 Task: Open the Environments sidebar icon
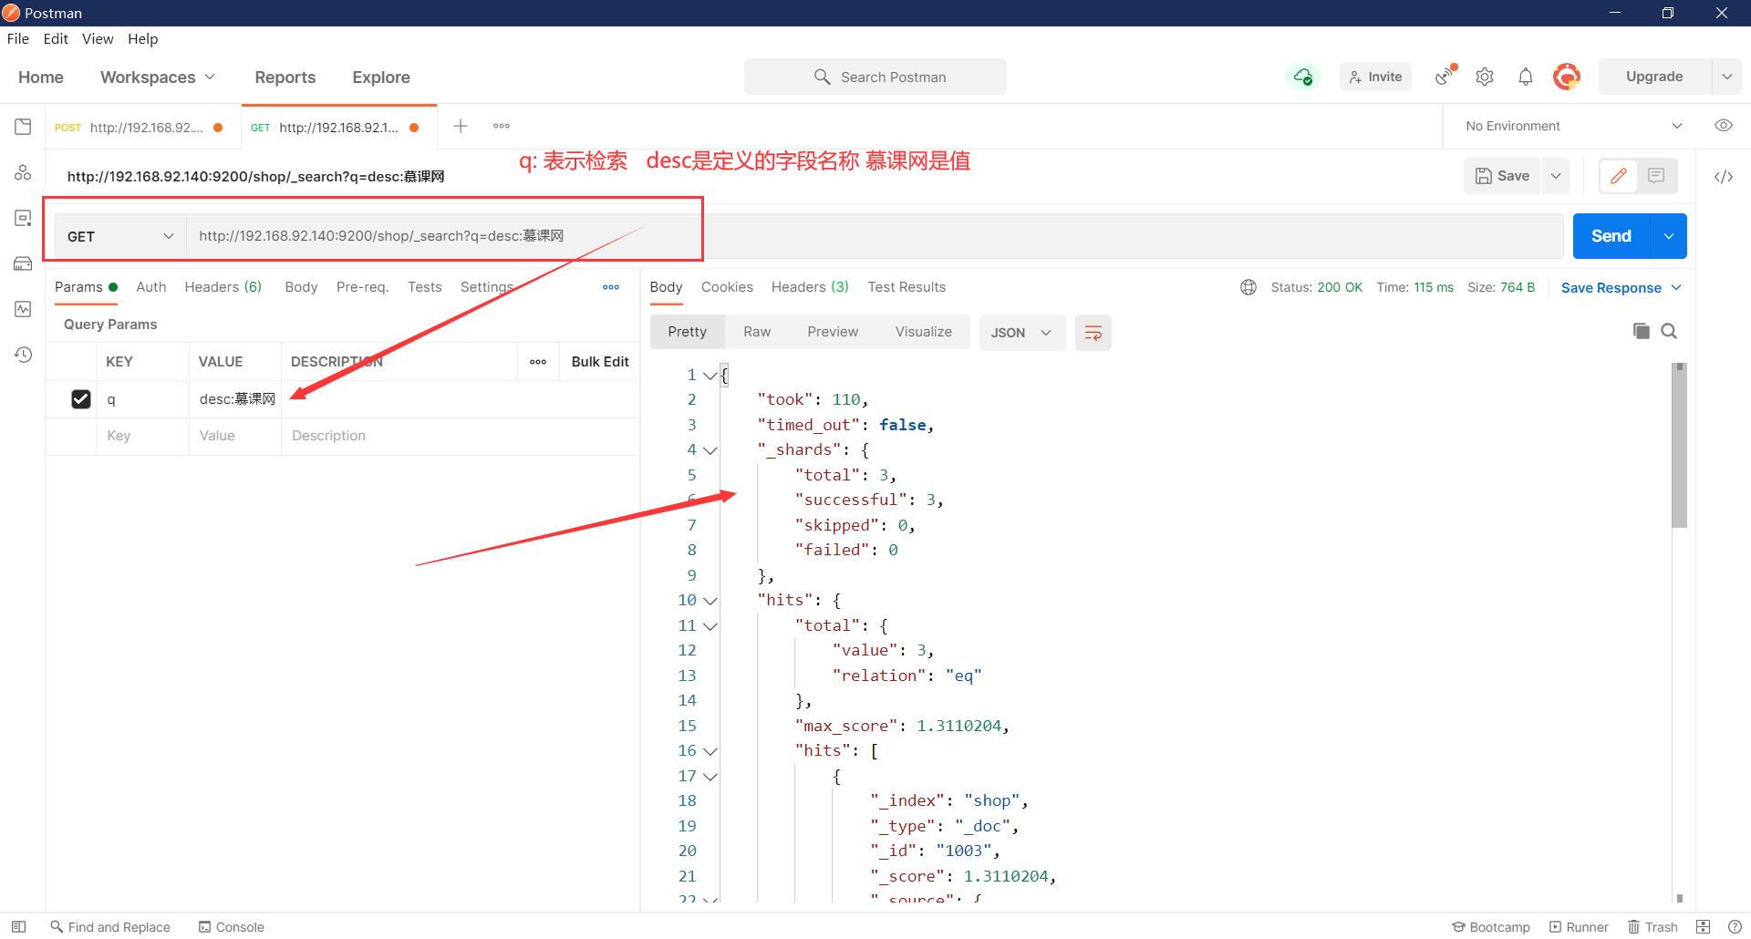(x=23, y=218)
